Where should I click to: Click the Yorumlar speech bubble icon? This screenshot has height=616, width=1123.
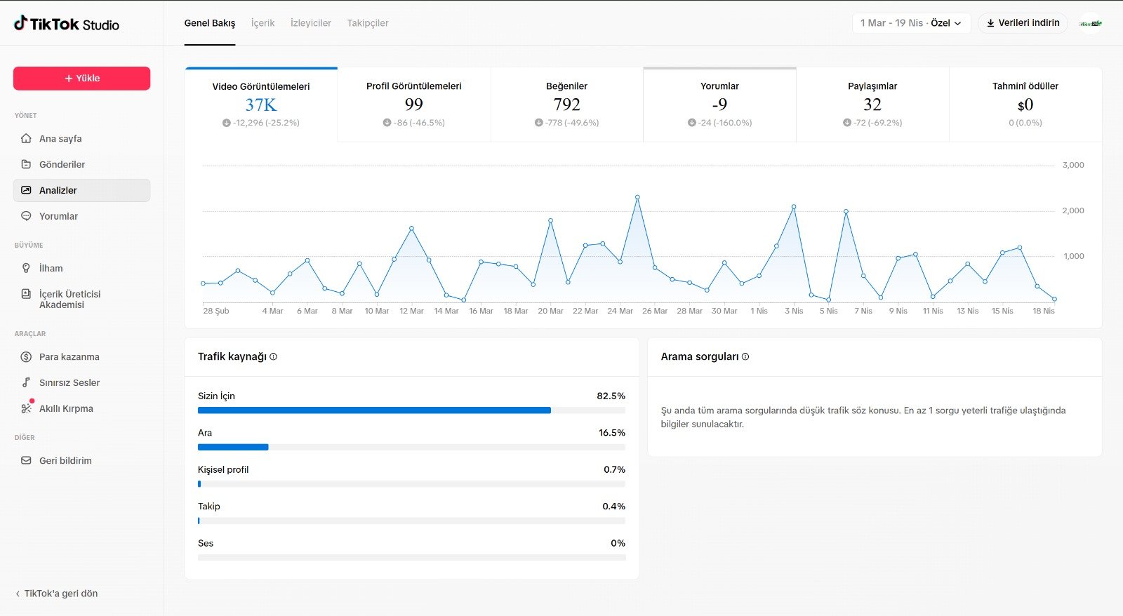[x=26, y=216]
